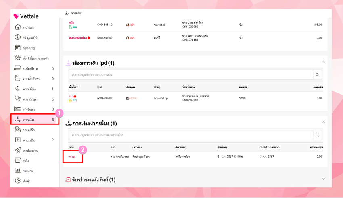This screenshot has width=343, height=198.
Task: Click search icon in IPD finance room
Action: click(x=318, y=75)
